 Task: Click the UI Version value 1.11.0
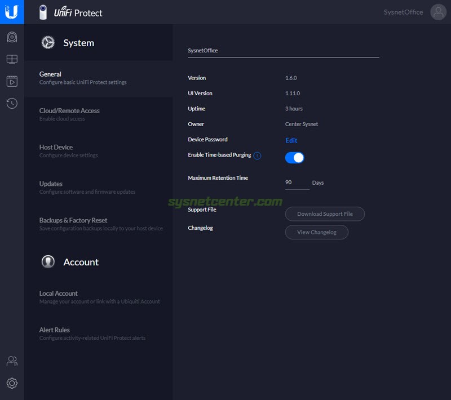point(293,94)
